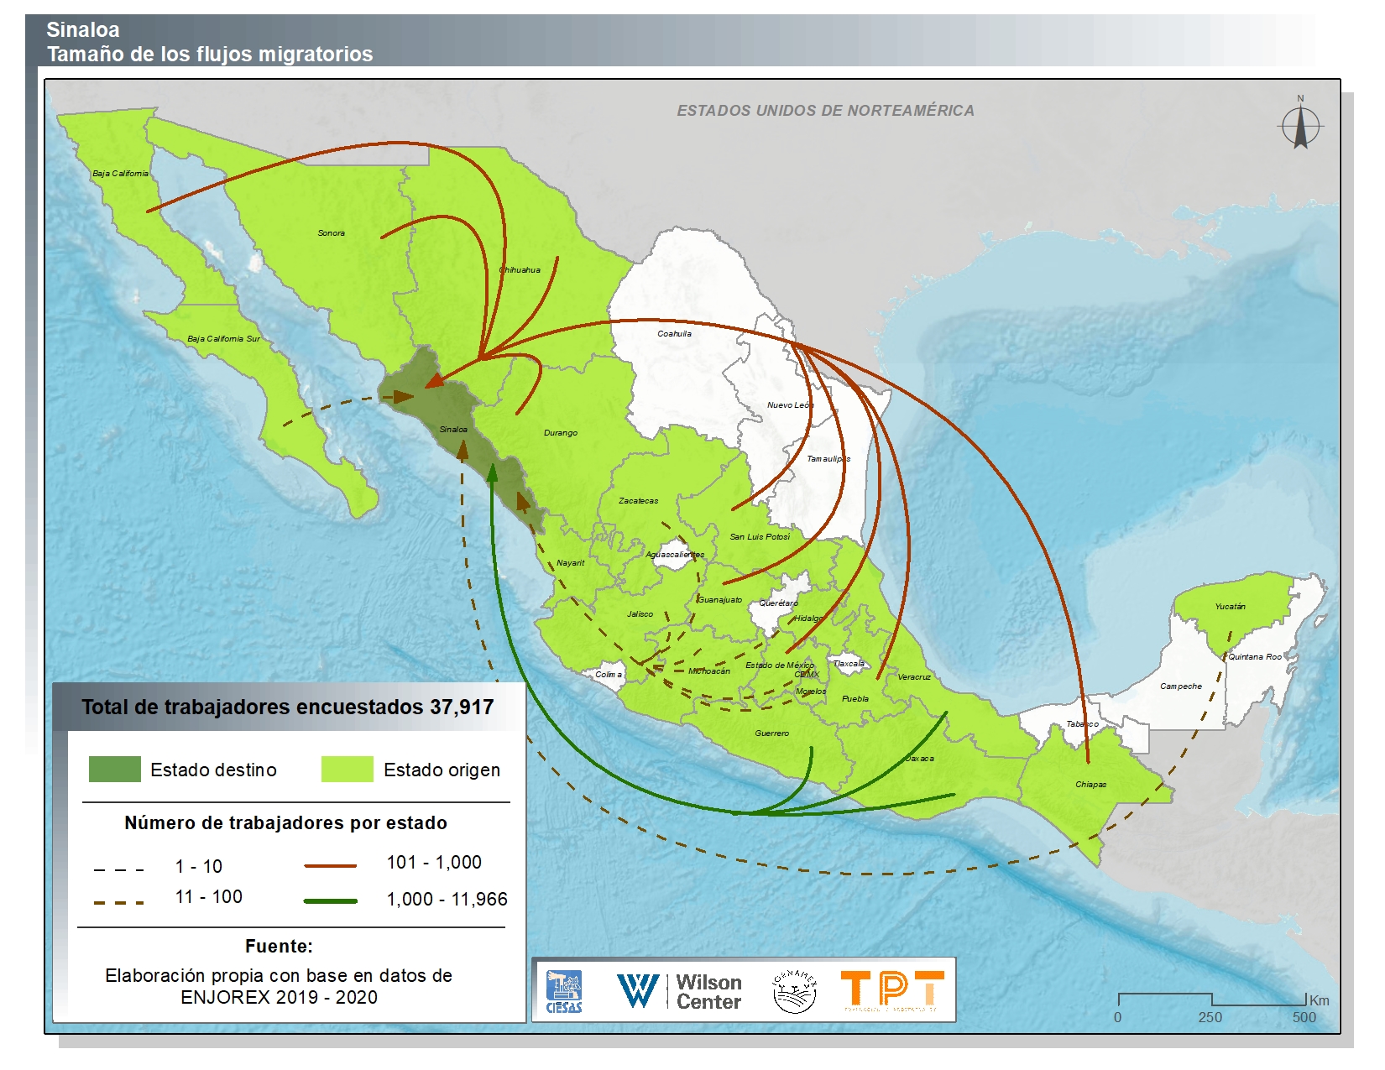Click the Estado destino dark green swatch
The height and width of the screenshot is (1070, 1385).
click(x=115, y=770)
